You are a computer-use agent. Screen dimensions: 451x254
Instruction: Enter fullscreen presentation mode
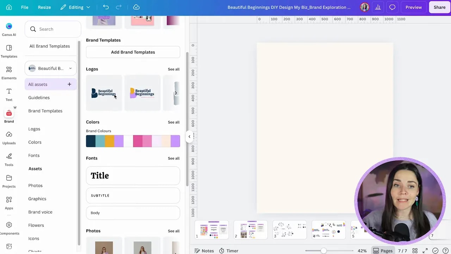(x=425, y=251)
